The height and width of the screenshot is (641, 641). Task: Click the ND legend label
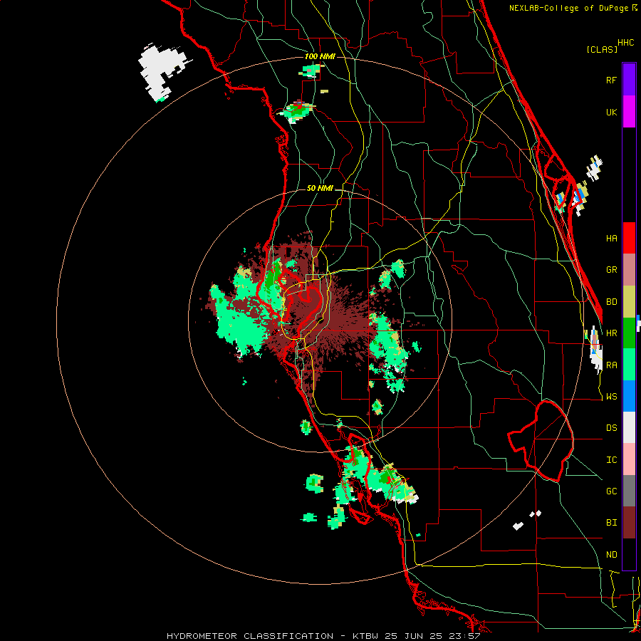pos(611,555)
